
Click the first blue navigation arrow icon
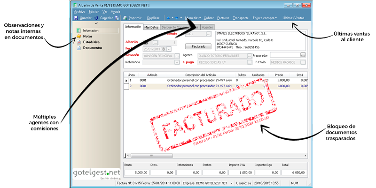168,18
